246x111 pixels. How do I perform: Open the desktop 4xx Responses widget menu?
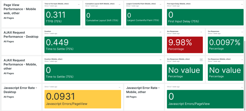201,32
